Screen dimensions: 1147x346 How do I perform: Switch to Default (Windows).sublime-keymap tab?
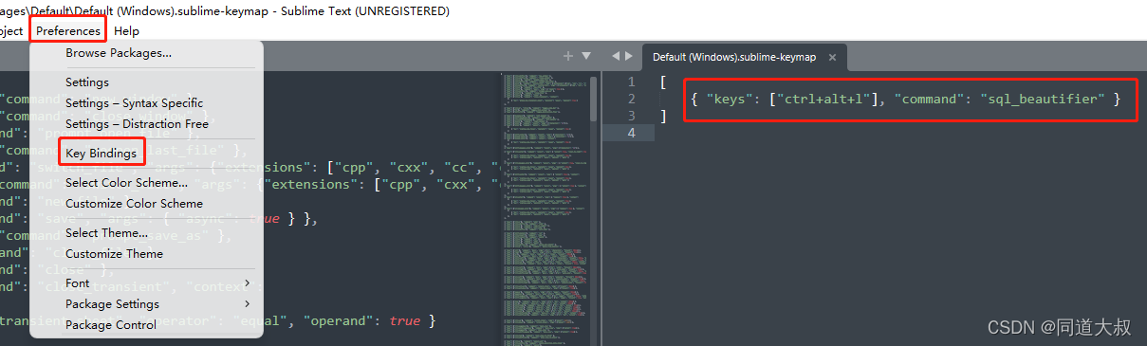tap(734, 57)
